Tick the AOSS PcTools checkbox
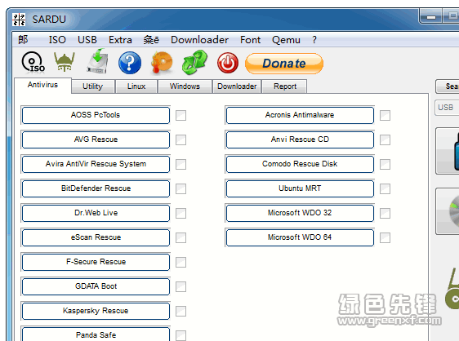This screenshot has width=459, height=341. [181, 116]
